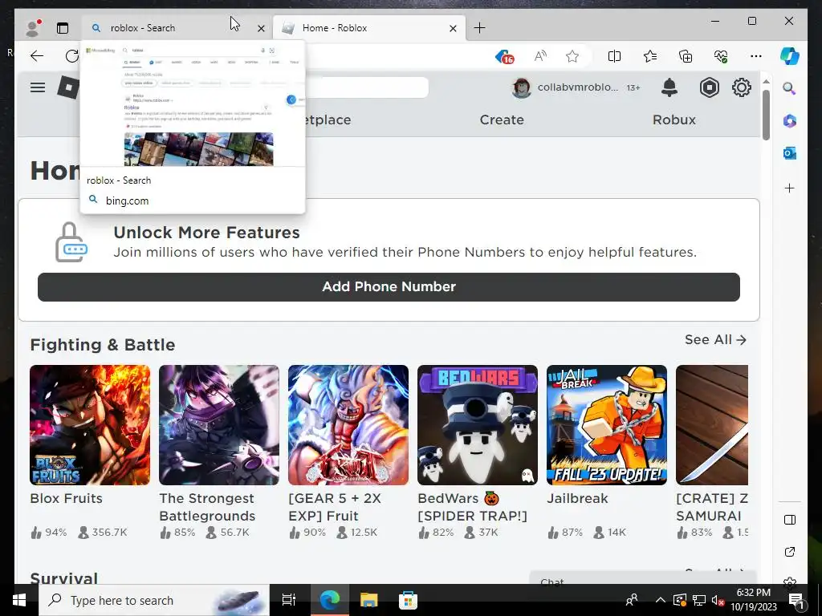
Task: Open Browser essentials heart icon
Action: (x=721, y=56)
